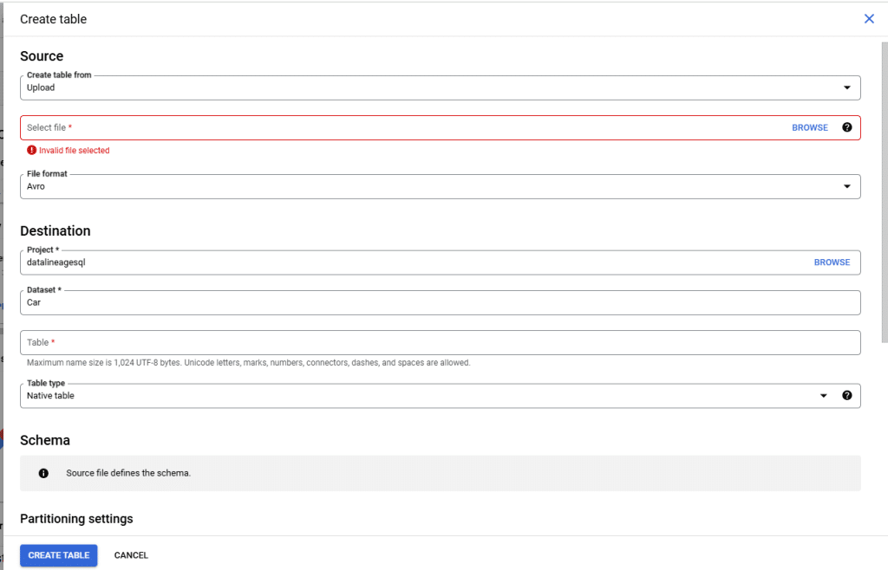This screenshot has width=888, height=570.
Task: Click the "Invalid file selected" error message
Action: coord(75,149)
